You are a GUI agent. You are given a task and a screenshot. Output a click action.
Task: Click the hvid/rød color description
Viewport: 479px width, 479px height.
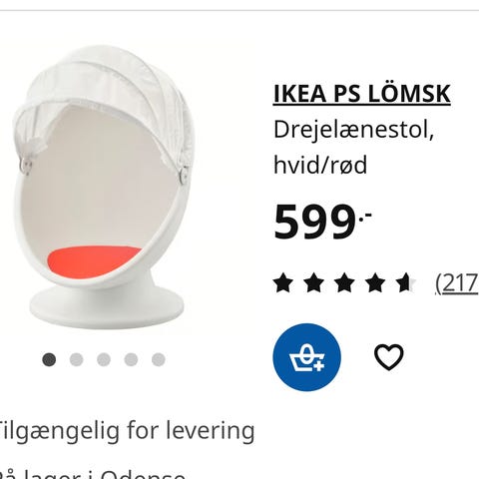pyautogui.click(x=320, y=165)
